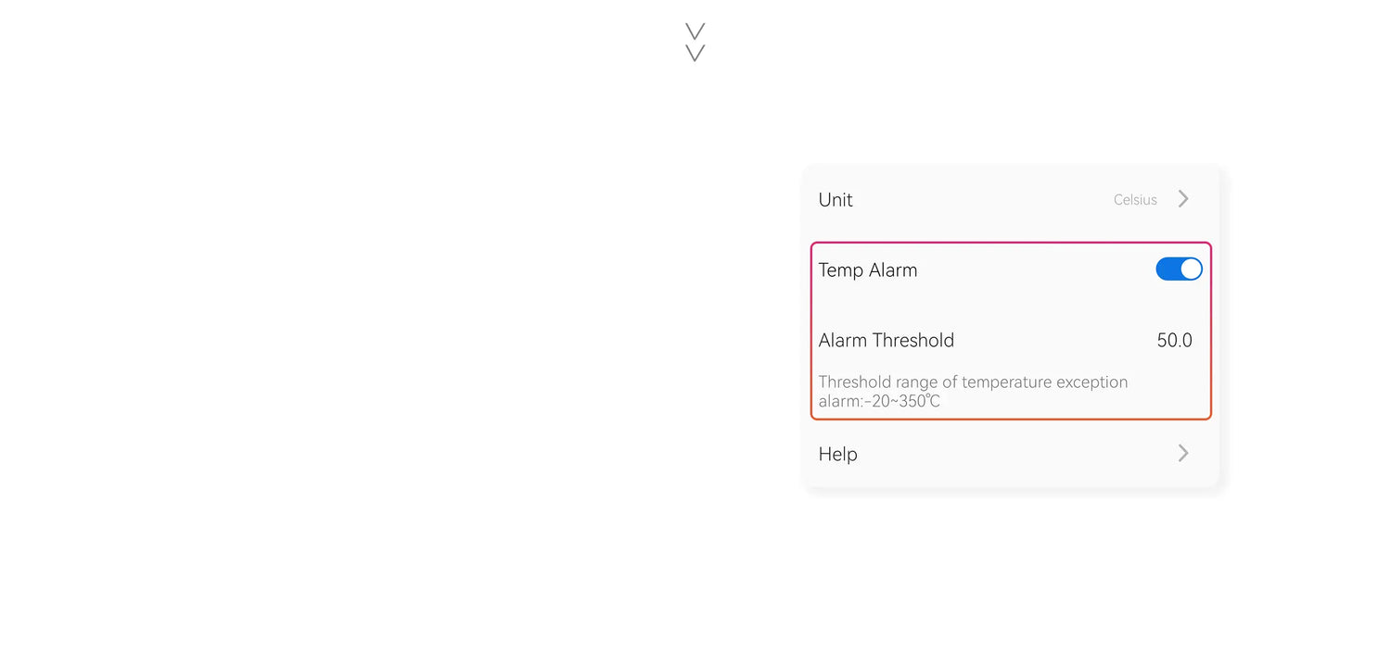Expand the Help row
The width and height of the screenshot is (1391, 651).
(x=1011, y=454)
